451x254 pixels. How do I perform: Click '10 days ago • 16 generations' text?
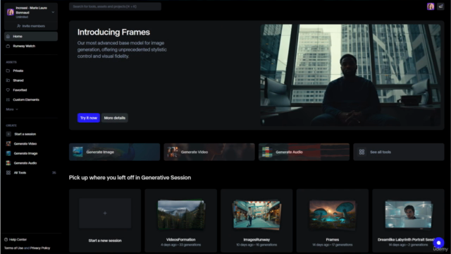coord(257,245)
